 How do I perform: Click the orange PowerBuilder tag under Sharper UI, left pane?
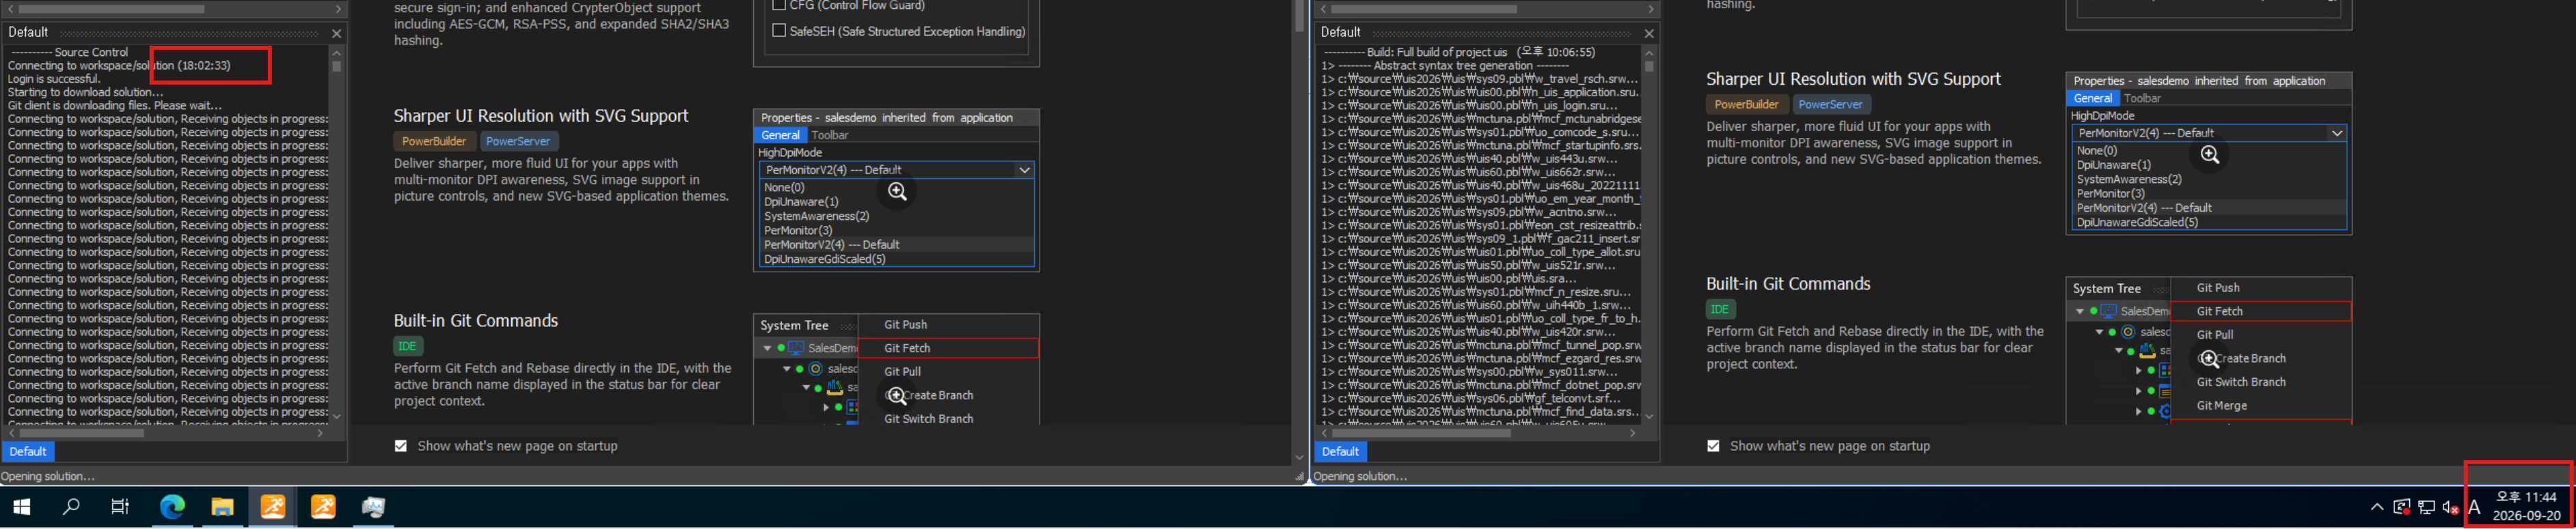tap(434, 142)
